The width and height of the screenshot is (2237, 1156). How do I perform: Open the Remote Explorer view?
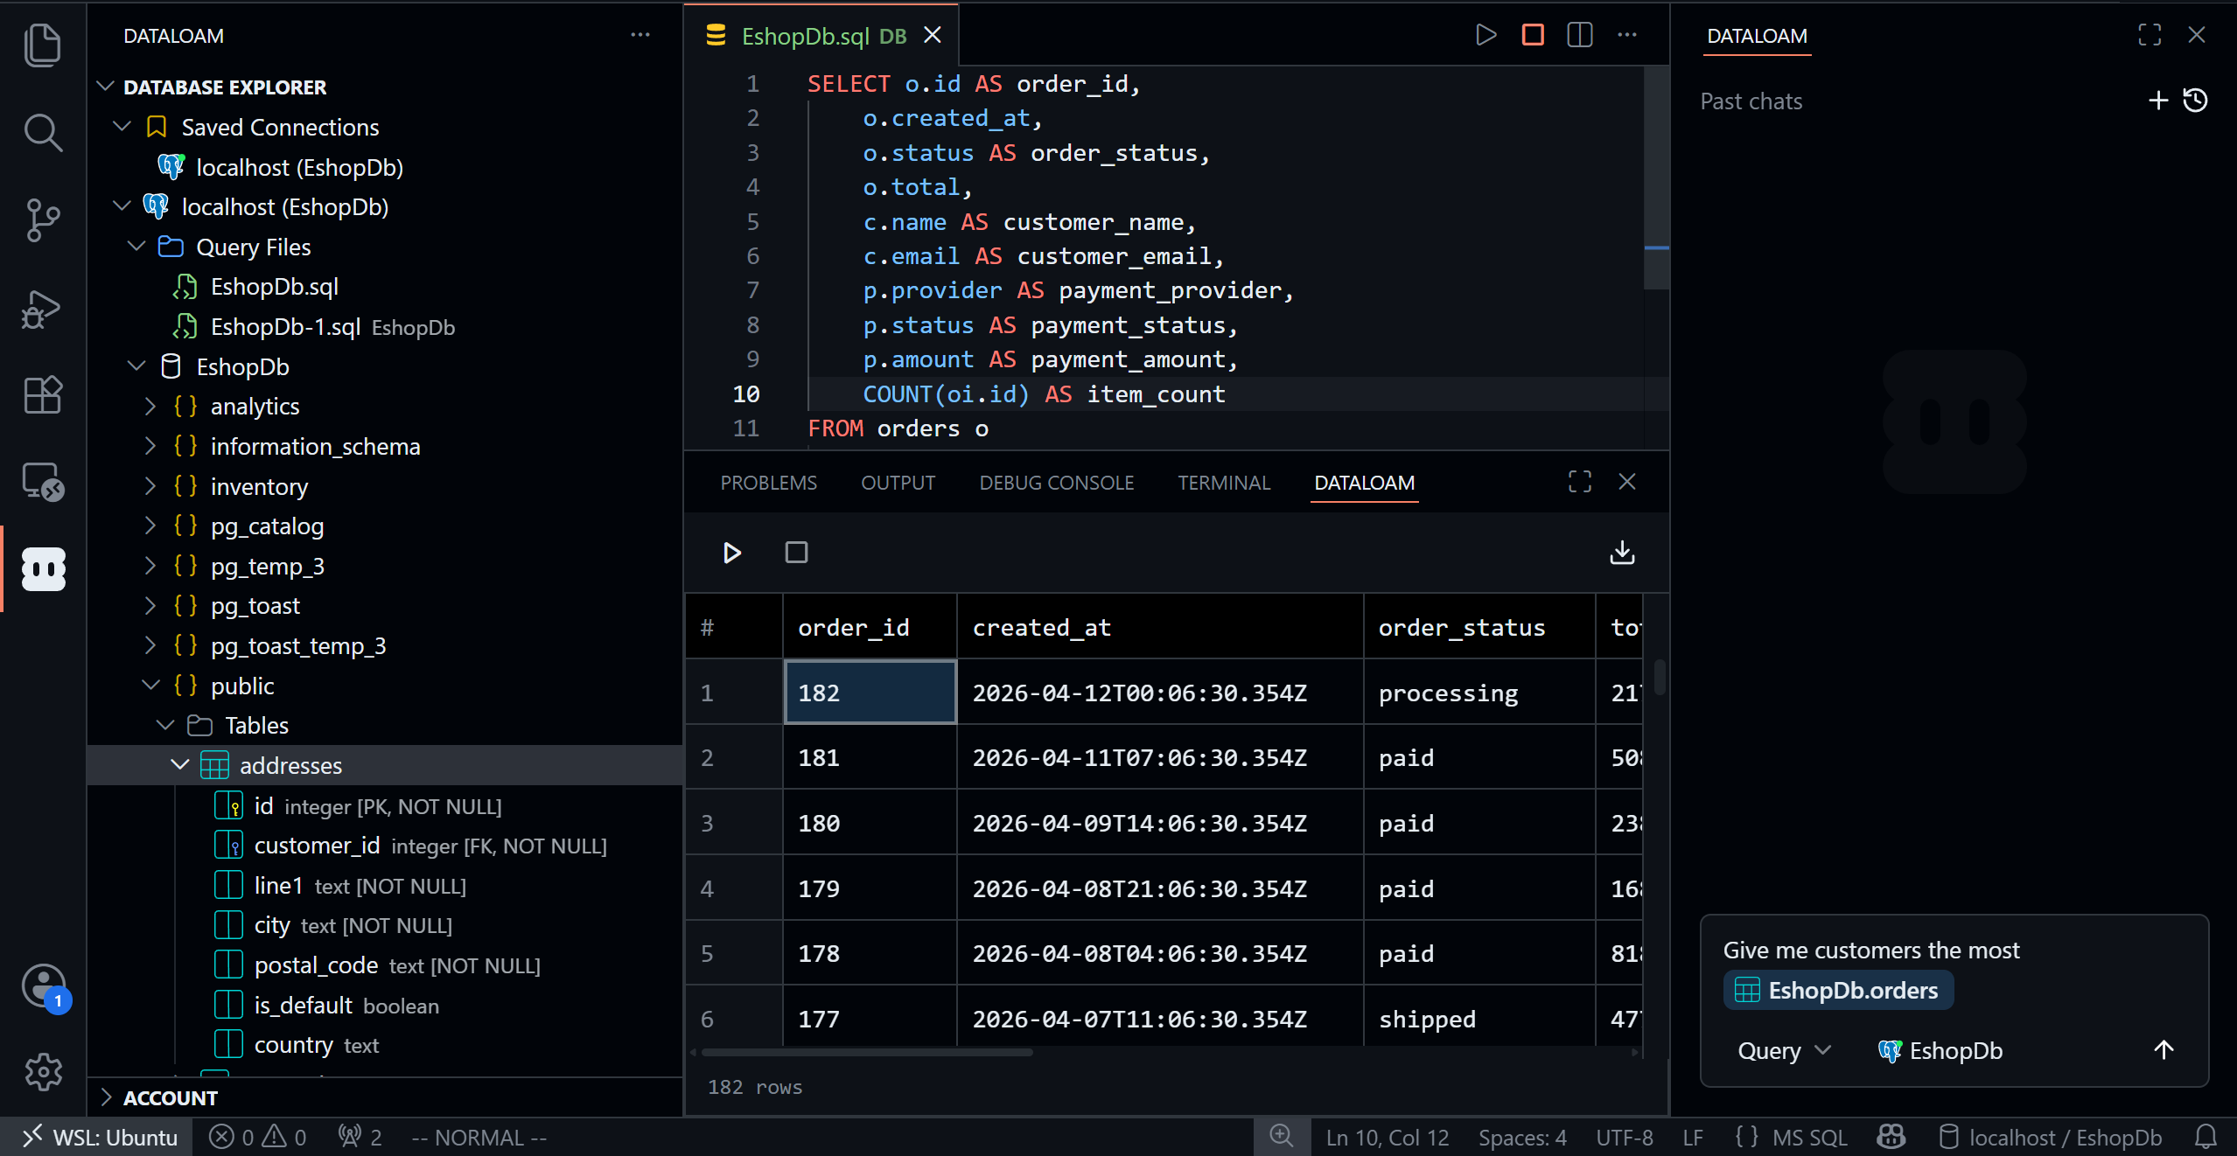42,482
